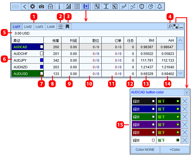The height and width of the screenshot is (155, 193).
Task: Click the +Color button
Action: click(175, 150)
